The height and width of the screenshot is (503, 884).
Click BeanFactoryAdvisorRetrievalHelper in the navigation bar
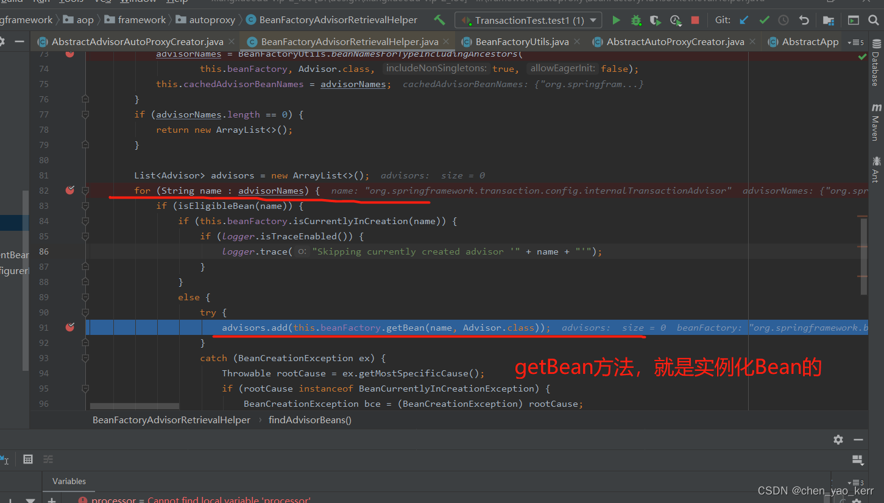pyautogui.click(x=332, y=20)
